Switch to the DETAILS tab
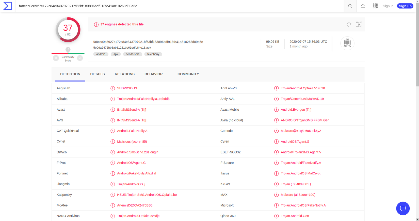 pyautogui.click(x=98, y=74)
